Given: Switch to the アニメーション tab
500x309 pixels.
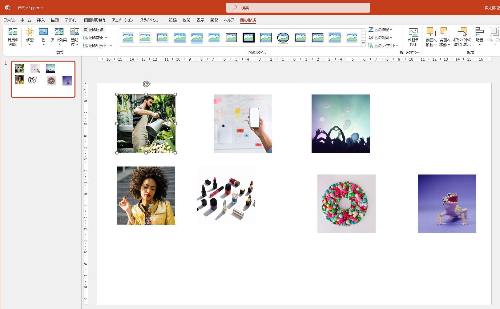Looking at the screenshot, I should point(123,20).
